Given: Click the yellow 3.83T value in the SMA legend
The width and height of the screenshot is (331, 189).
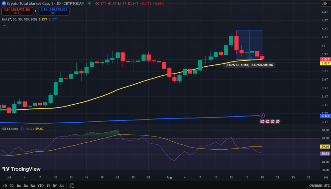Looking at the screenshot, I should click(x=43, y=19).
